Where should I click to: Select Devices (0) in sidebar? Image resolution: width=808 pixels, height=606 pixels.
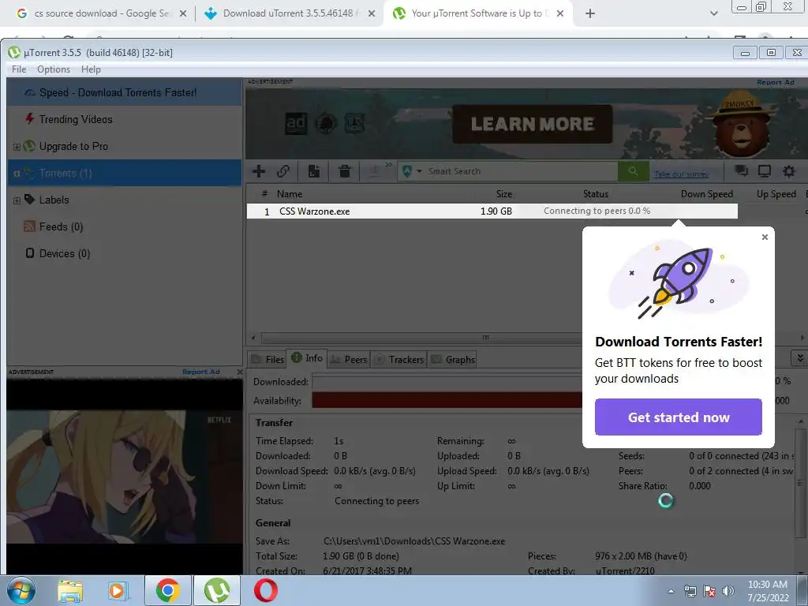[x=65, y=253]
